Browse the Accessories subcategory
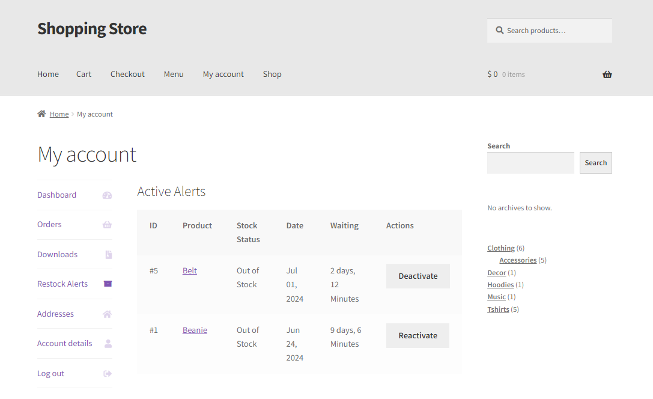 [518, 260]
